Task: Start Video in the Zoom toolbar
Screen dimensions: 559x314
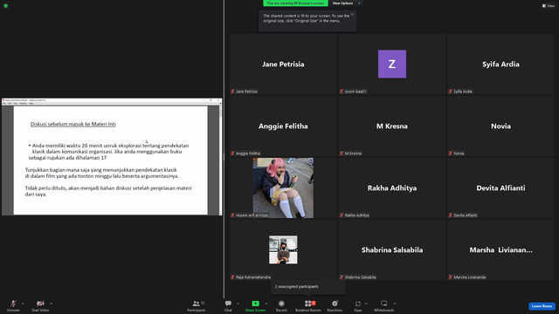Action: pos(40,305)
